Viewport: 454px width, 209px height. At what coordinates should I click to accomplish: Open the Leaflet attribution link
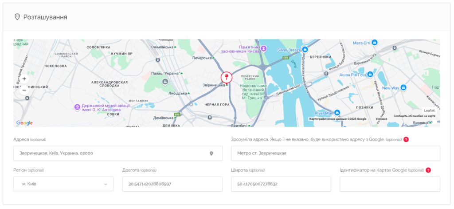click(x=429, y=110)
